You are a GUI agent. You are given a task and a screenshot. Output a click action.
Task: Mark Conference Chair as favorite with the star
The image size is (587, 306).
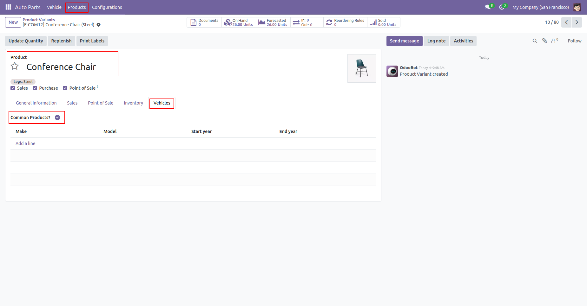(x=15, y=67)
